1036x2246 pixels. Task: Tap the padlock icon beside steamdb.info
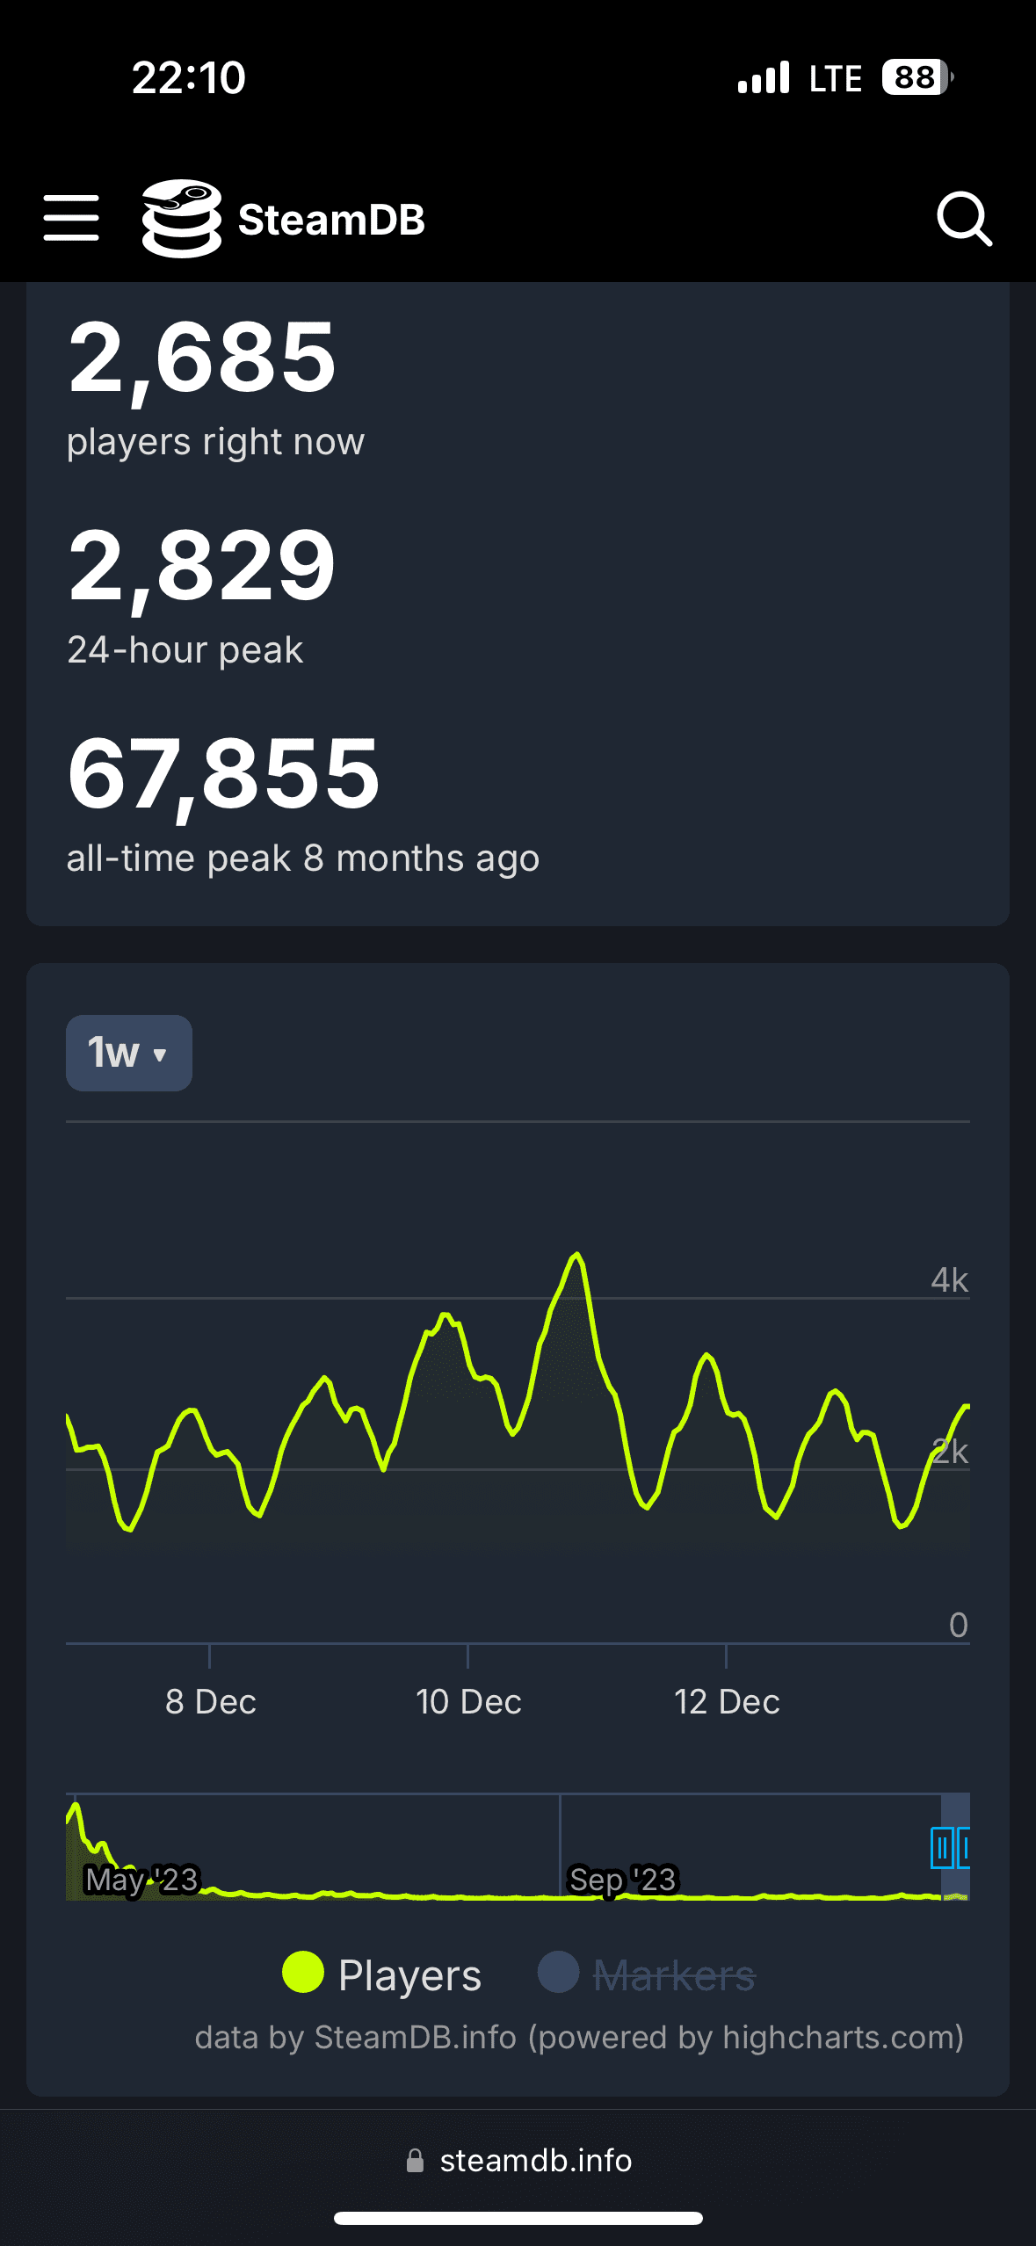(x=416, y=2161)
